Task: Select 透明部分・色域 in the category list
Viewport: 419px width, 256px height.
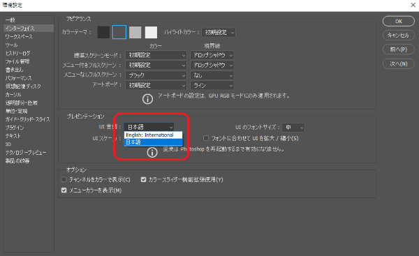Action: 29,103
